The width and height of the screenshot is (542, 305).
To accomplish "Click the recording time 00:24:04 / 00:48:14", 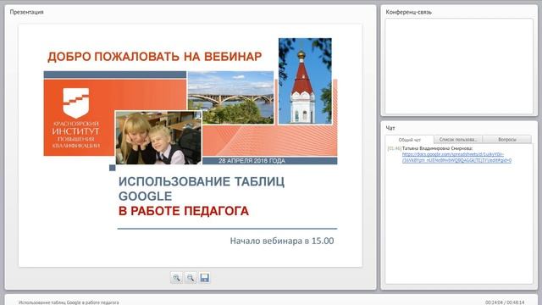I will tap(505, 302).
